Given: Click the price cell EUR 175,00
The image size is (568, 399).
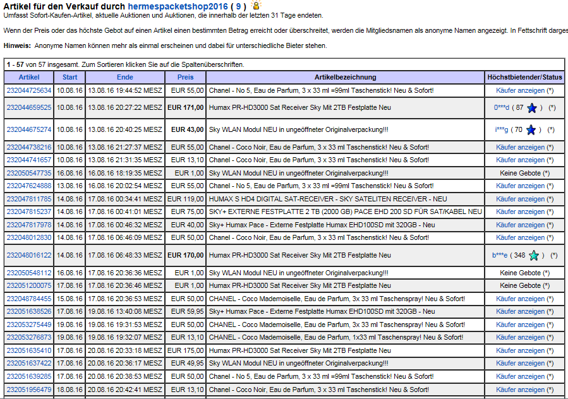Looking at the screenshot, I should tap(186, 350).
